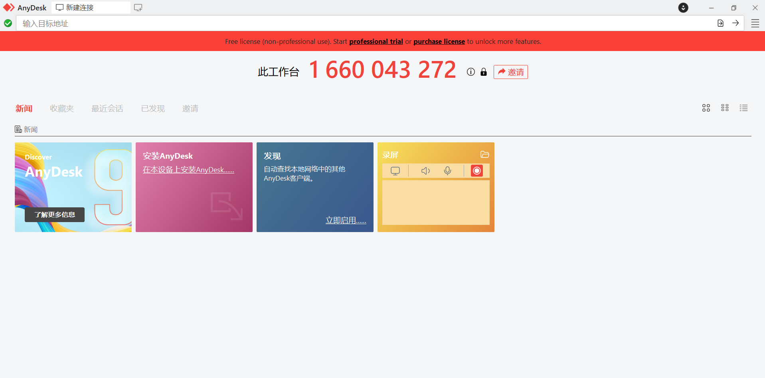Open the 最近会话 tab

click(x=107, y=108)
